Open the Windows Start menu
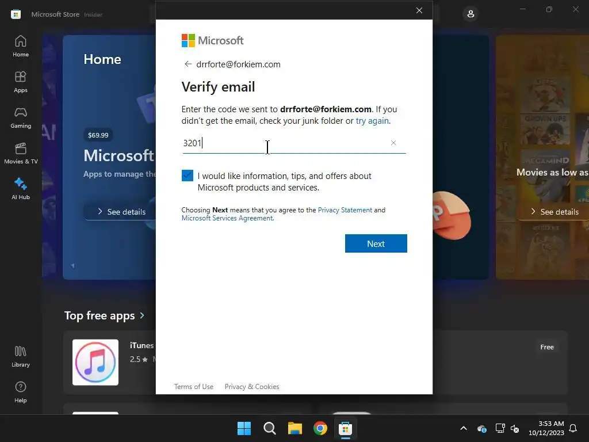589x442 pixels. (x=244, y=428)
